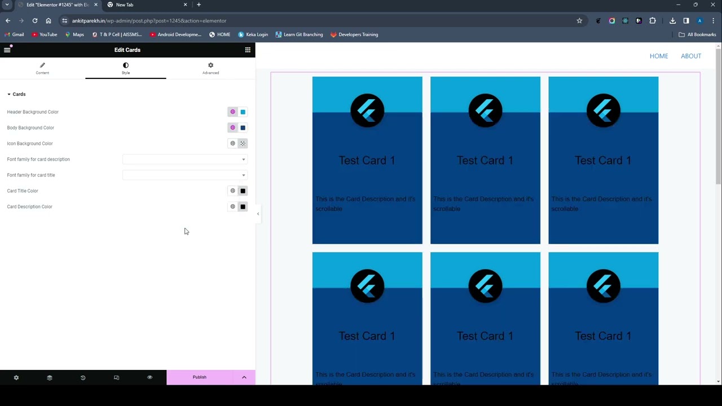Open browser Extensions puzzle icon

pyautogui.click(x=653, y=21)
